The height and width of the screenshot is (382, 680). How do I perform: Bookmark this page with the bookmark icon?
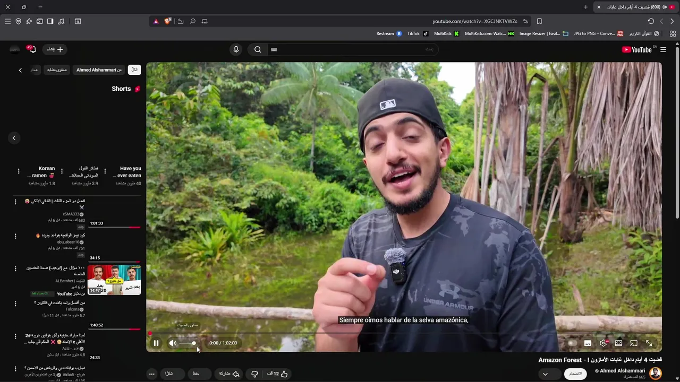pyautogui.click(x=539, y=21)
